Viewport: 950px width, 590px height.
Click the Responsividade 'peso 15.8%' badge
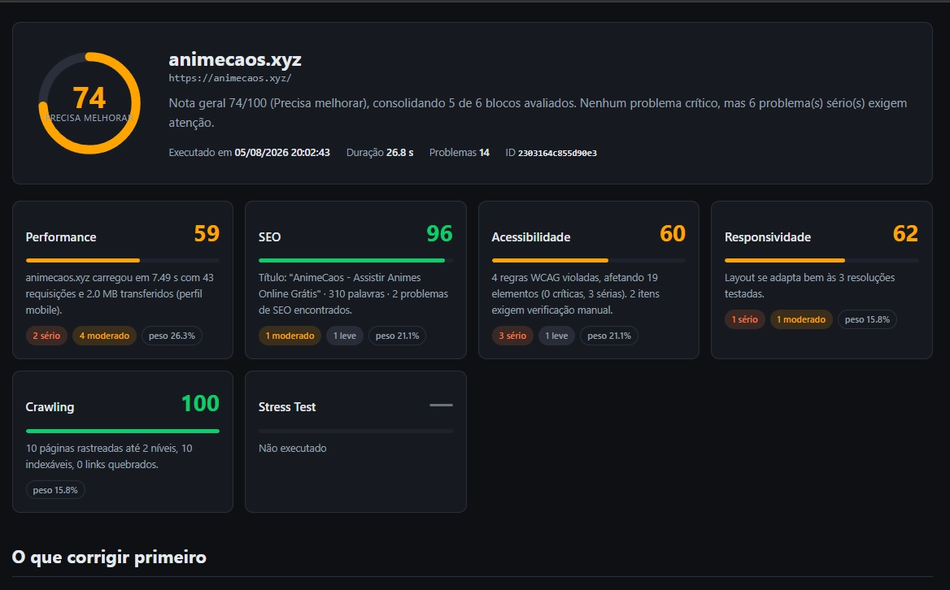(867, 319)
